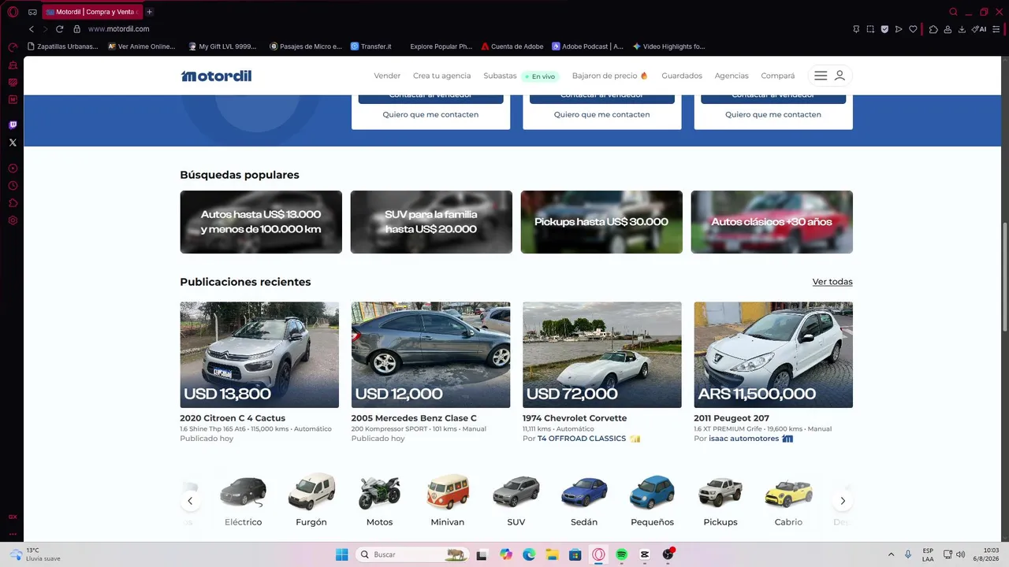Viewport: 1009px width, 567px height.
Task: Open Microsoft Edge from the taskbar
Action: coord(529,554)
